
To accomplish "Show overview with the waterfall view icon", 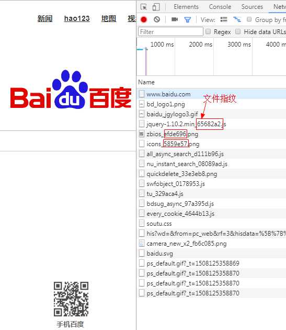I will coord(237,19).
